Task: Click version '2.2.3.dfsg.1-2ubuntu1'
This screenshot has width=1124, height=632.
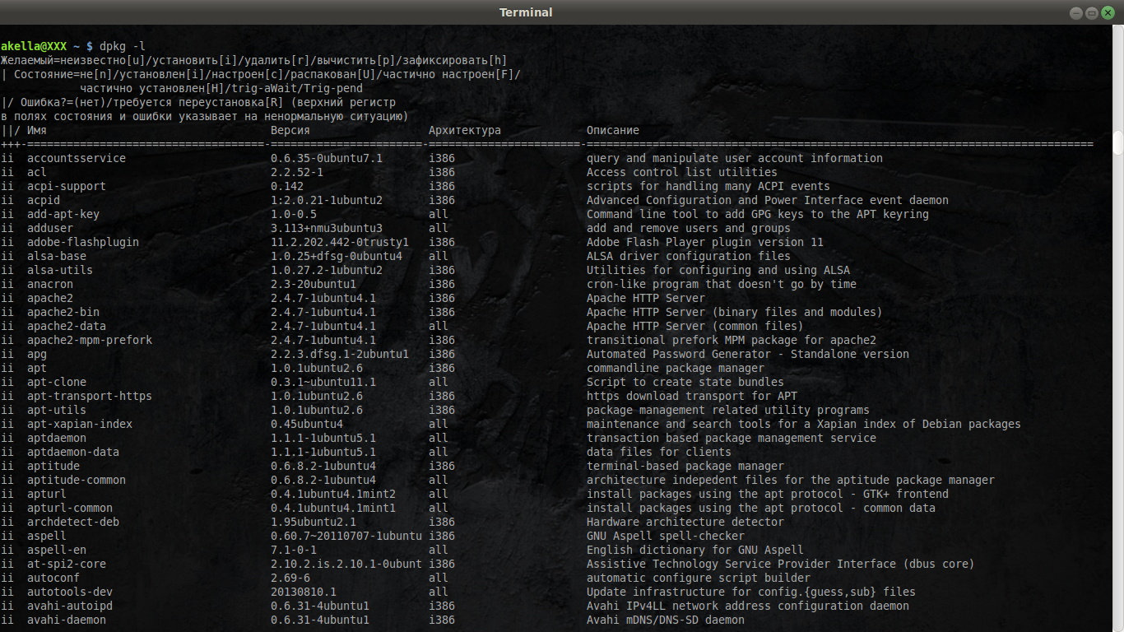Action: pyautogui.click(x=340, y=354)
